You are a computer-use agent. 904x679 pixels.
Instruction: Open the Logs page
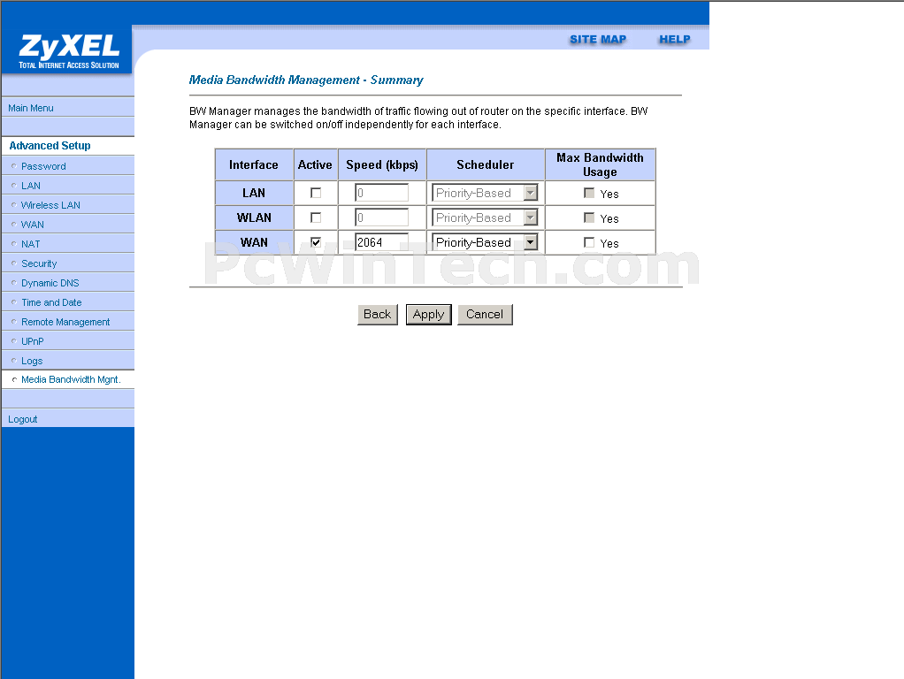tap(32, 361)
